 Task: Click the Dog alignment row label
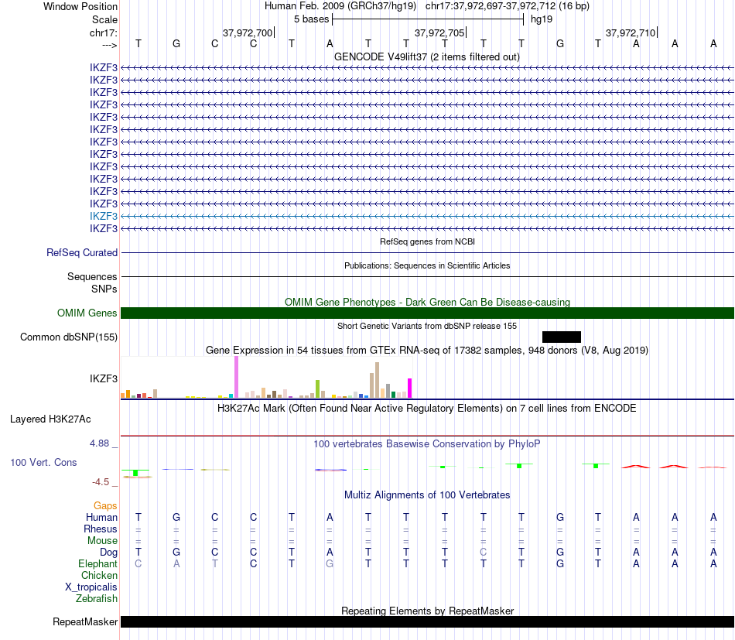pyautogui.click(x=108, y=553)
